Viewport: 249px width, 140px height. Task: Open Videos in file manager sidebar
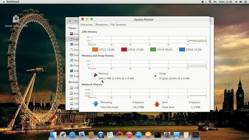[x=74, y=71]
